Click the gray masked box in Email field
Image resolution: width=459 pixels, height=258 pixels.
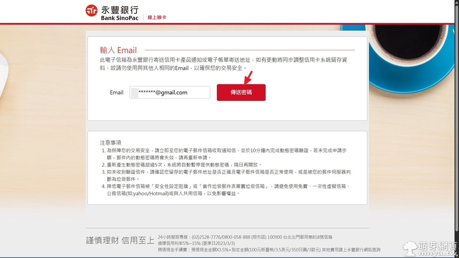pyautogui.click(x=134, y=92)
